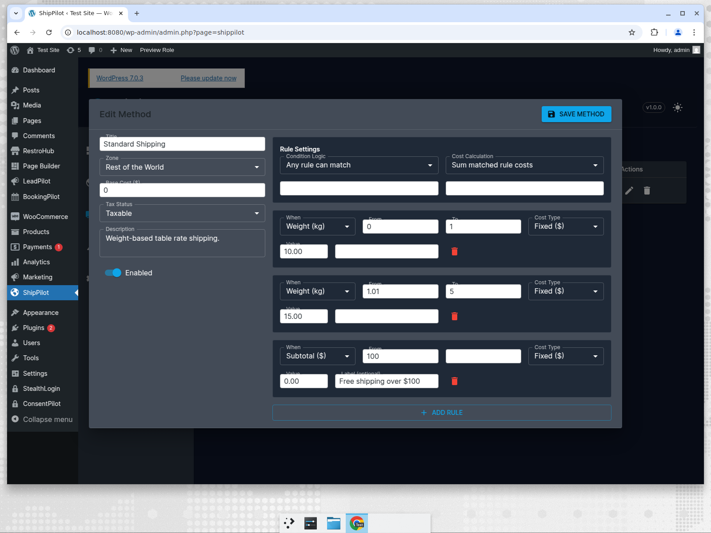The height and width of the screenshot is (533, 711).
Task: Click the BookingPilot calendar icon
Action: click(x=15, y=197)
